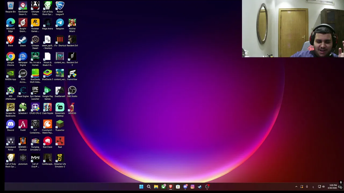Select the GeoGuessr Steam Edition shortcut

[x=23, y=8]
